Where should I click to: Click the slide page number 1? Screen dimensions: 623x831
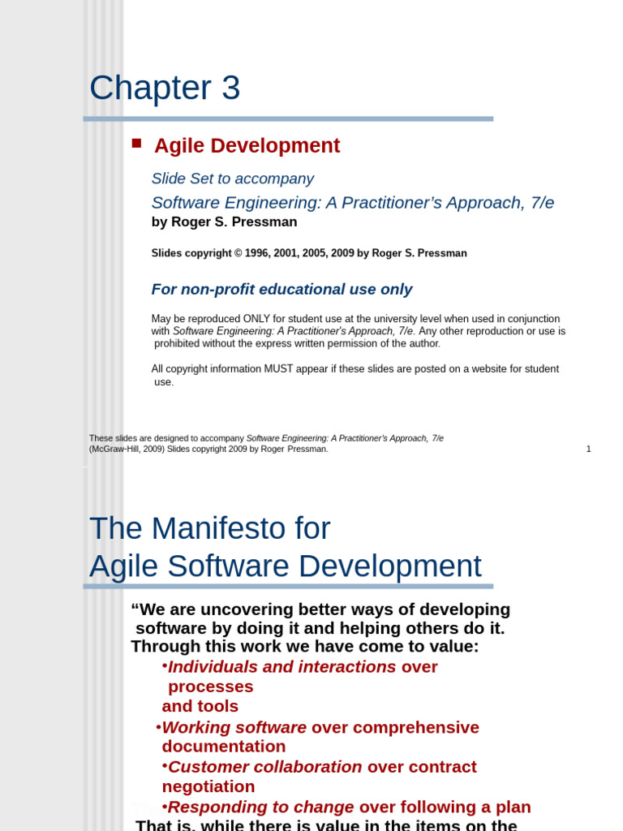pyautogui.click(x=588, y=449)
